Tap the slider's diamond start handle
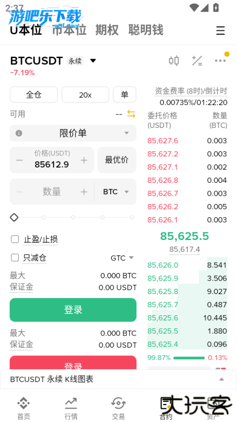Viewport: 237px width, 422px height. [14, 218]
